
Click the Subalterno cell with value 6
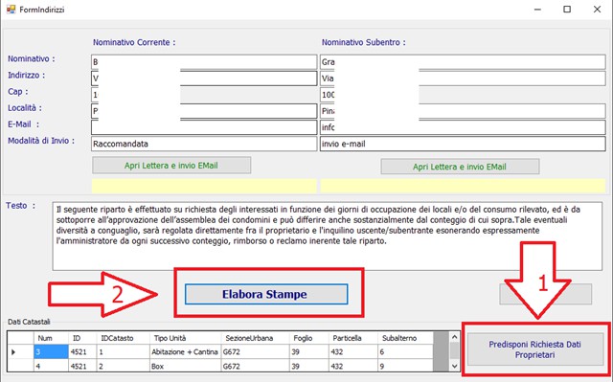[406, 352]
